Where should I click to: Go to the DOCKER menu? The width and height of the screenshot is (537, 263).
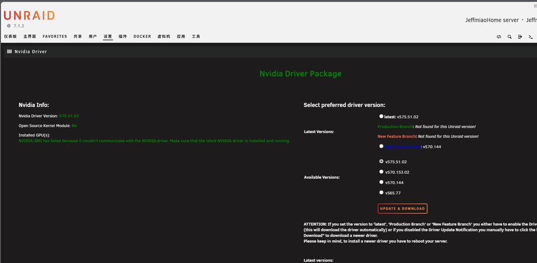(x=142, y=36)
